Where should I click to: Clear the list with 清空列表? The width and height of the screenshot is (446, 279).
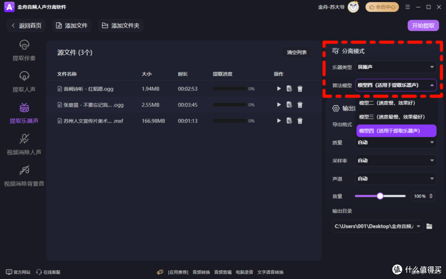point(297,52)
